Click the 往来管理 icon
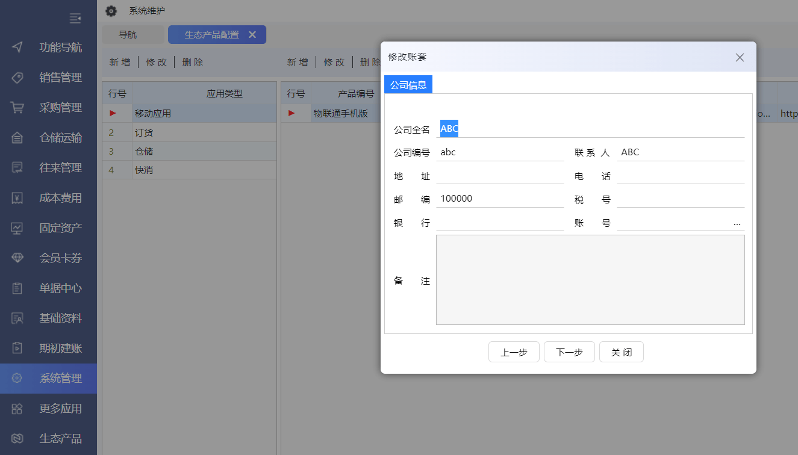Screen dimensions: 798x455 pos(17,168)
